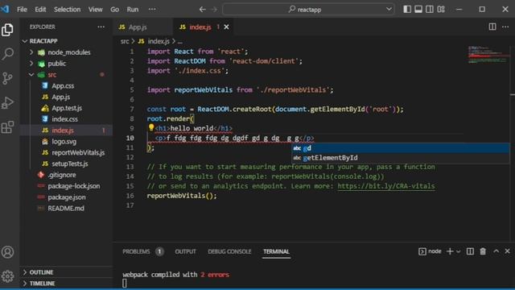Click the VS Code logo icon

(5, 9)
